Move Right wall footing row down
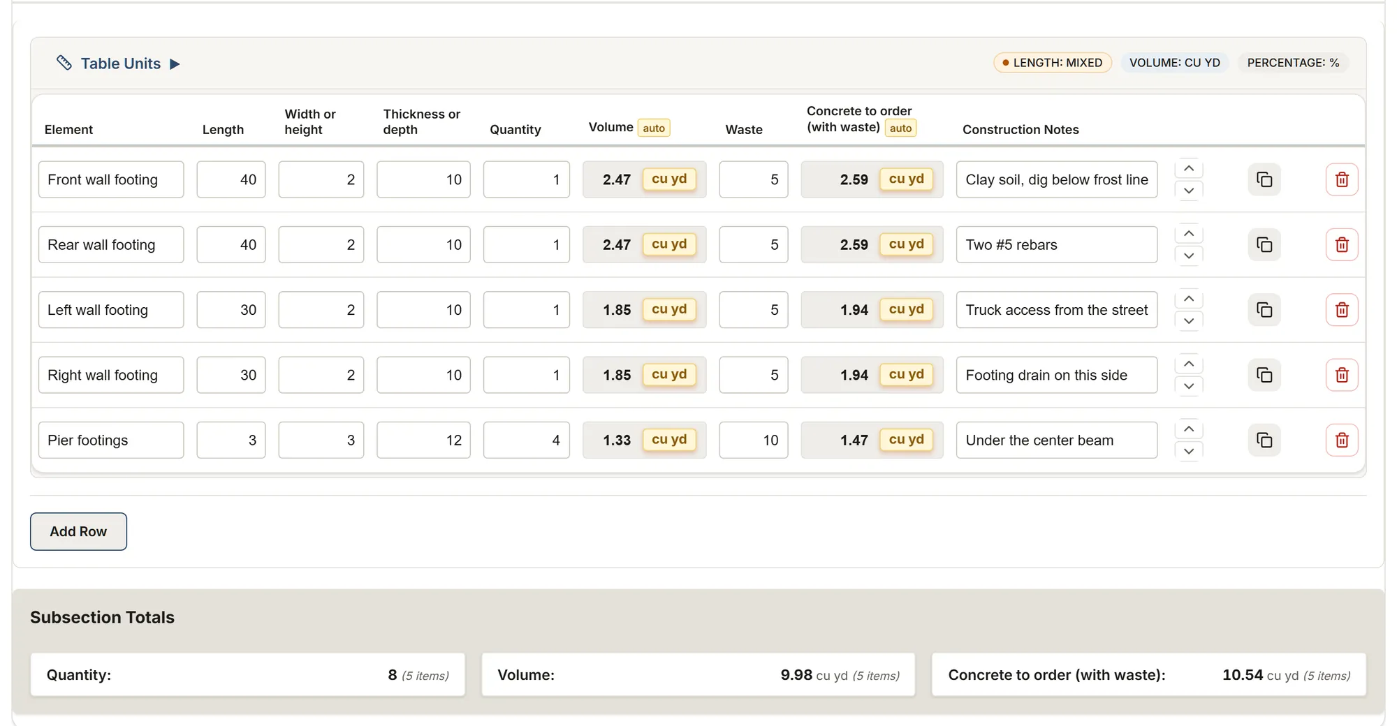 (1189, 386)
